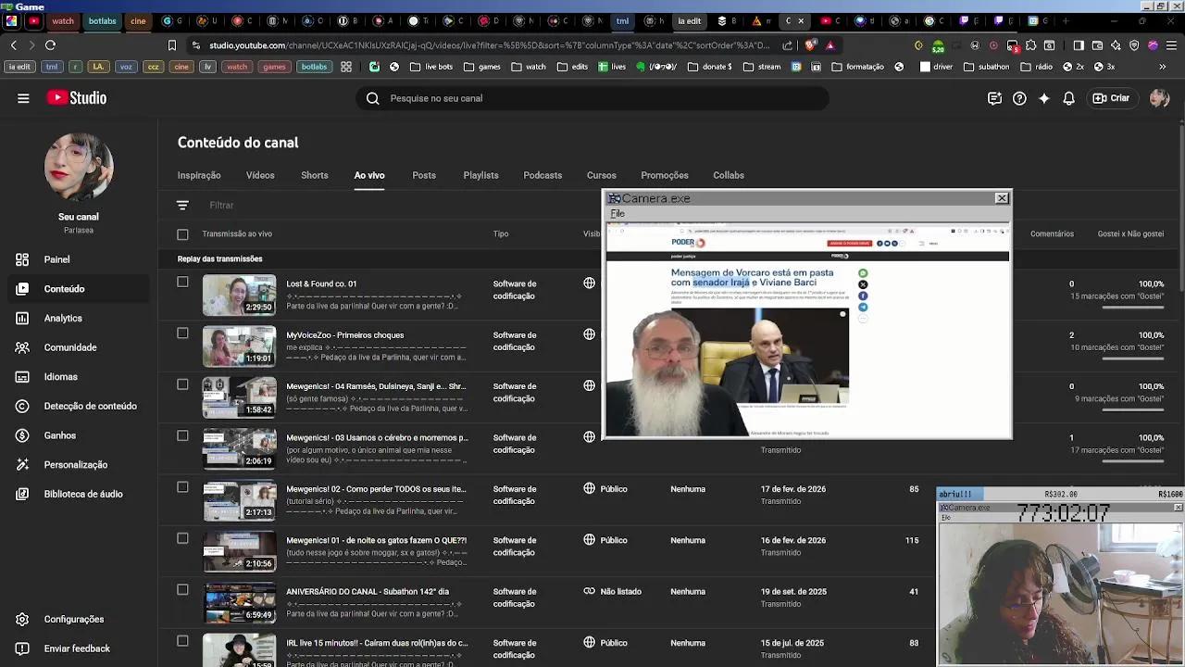Click the ia edit bookmark button
1185x667 pixels.
[19, 67]
